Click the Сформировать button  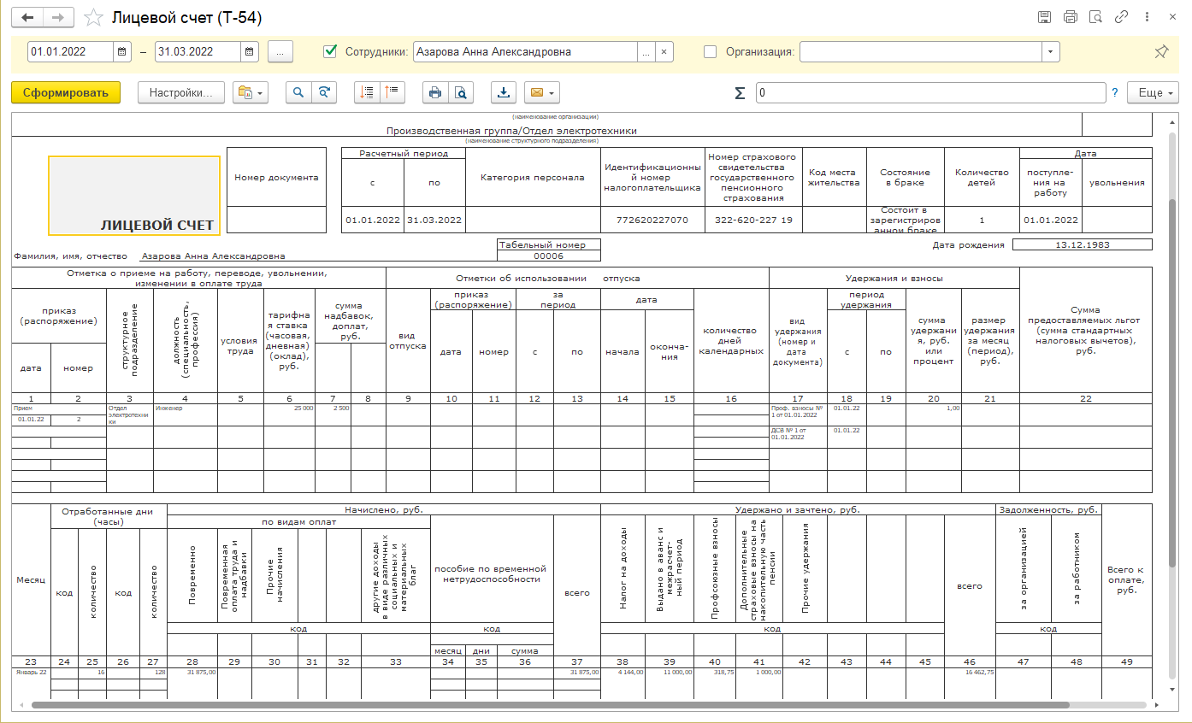(66, 93)
